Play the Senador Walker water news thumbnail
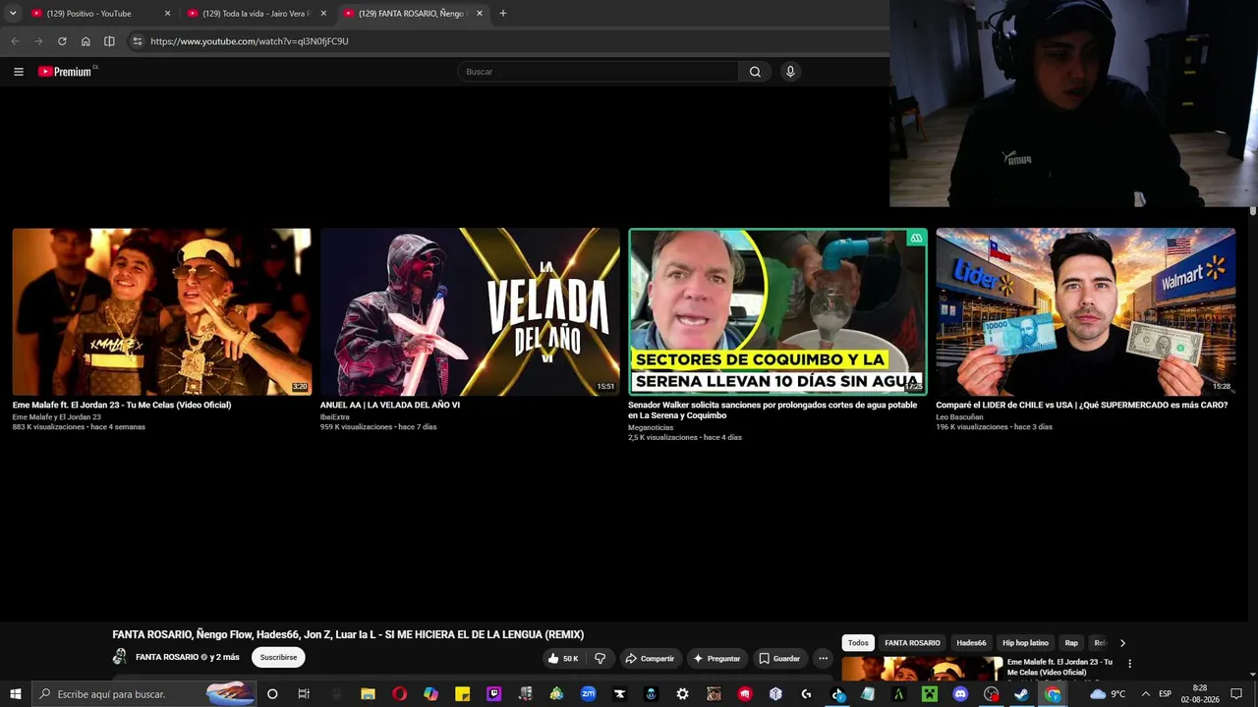The image size is (1258, 707). click(777, 311)
